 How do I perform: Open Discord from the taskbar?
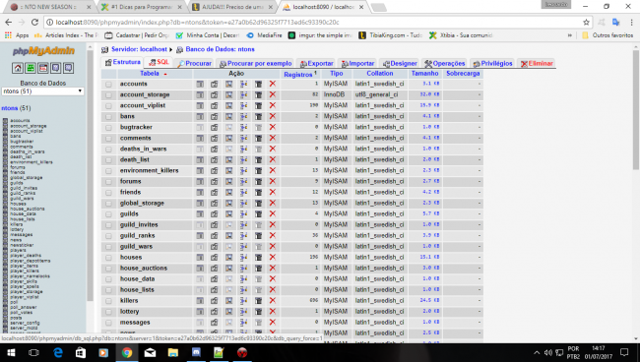(x=196, y=352)
